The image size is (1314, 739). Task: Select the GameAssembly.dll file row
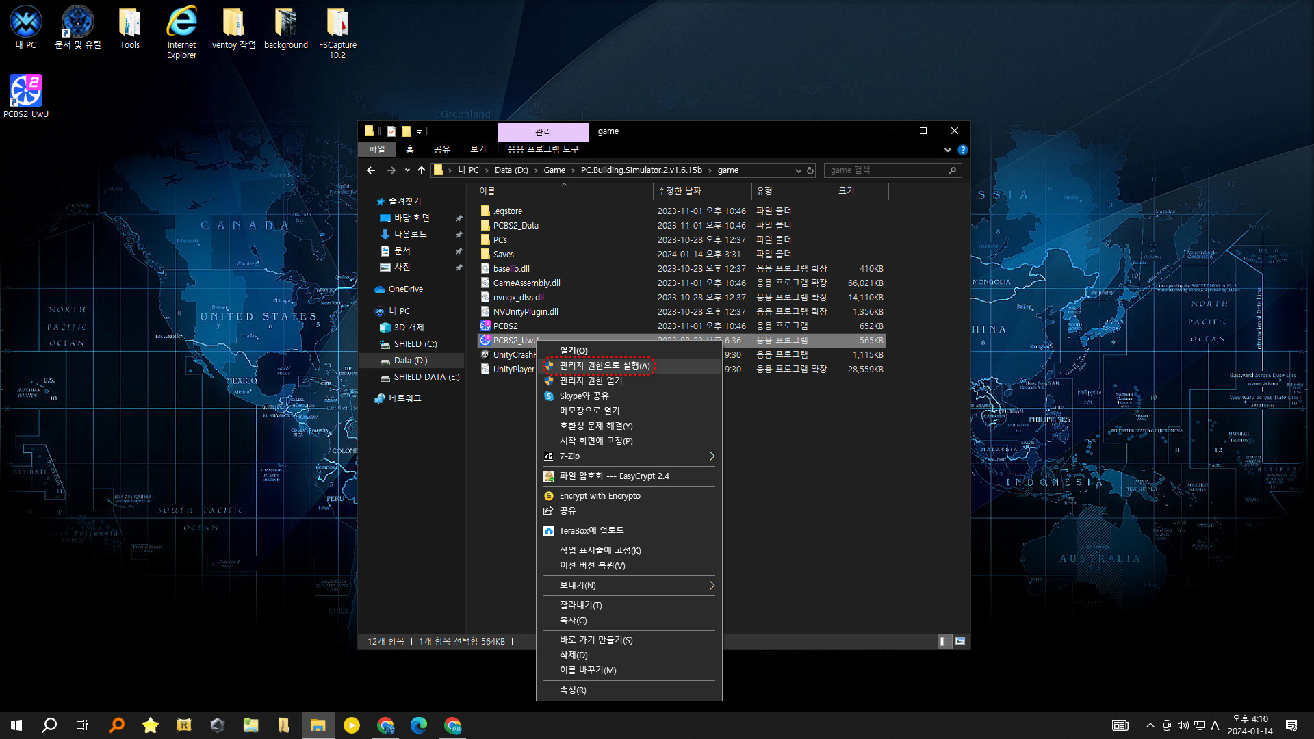tap(682, 283)
